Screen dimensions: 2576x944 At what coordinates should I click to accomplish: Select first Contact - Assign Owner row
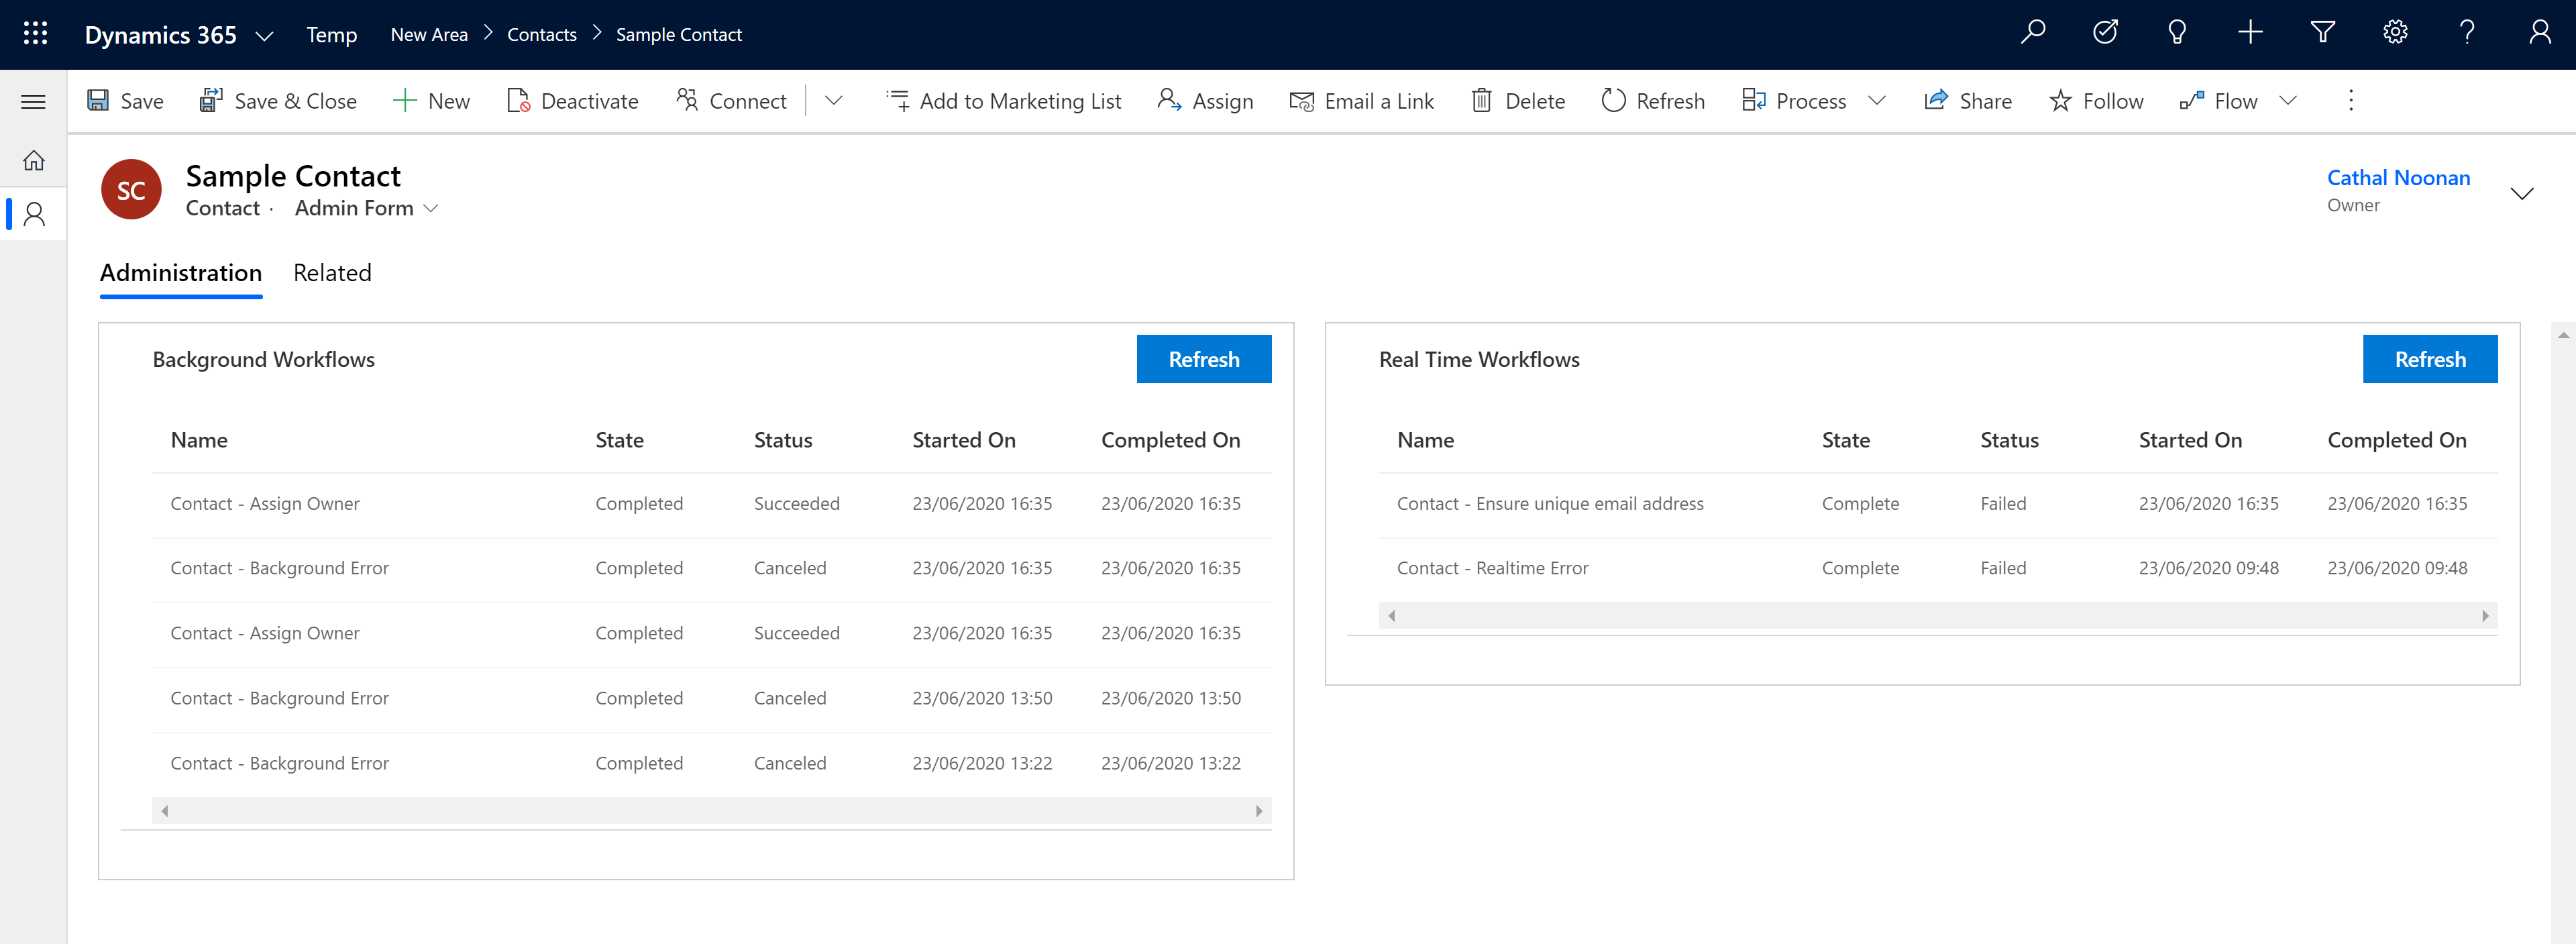[712, 504]
